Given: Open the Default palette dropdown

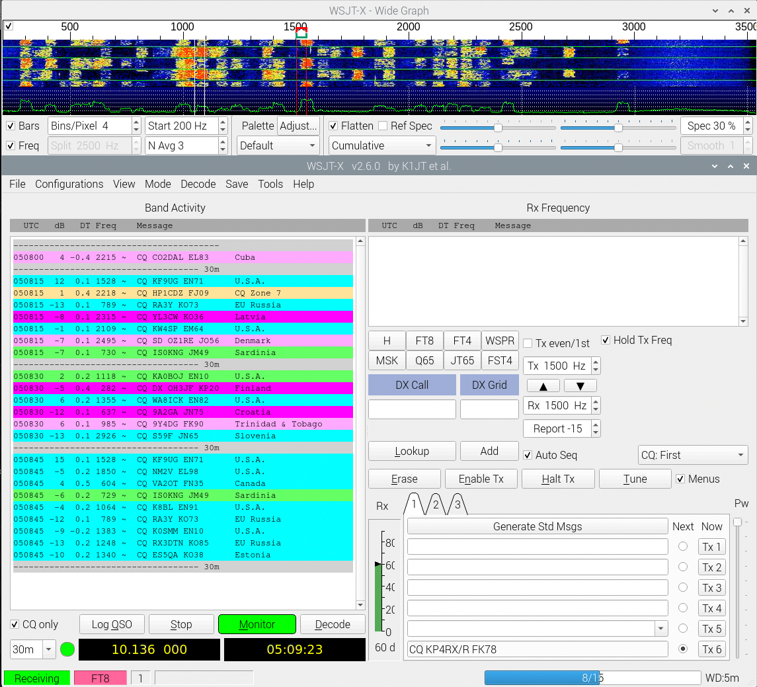Looking at the screenshot, I should [x=278, y=146].
